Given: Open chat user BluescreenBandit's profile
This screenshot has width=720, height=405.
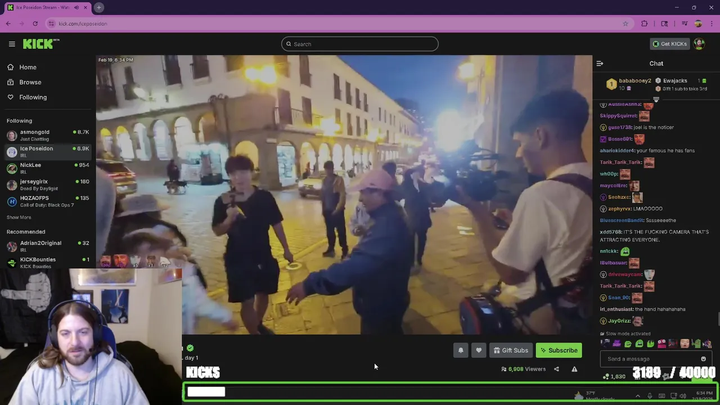Looking at the screenshot, I should [622, 220].
